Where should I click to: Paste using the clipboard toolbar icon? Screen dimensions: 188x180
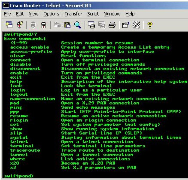click(67, 25)
